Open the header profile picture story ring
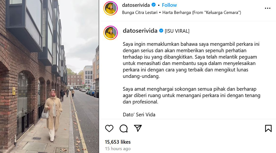Viewport: 276px width, 153px height. [x=111, y=8]
